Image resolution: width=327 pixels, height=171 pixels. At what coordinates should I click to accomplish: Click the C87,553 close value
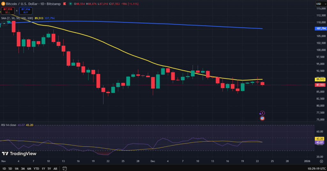115,4
